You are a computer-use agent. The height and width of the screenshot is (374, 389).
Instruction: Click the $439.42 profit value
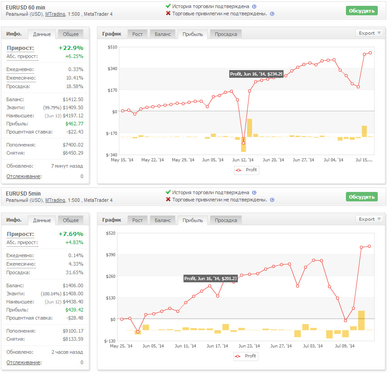[74, 310]
